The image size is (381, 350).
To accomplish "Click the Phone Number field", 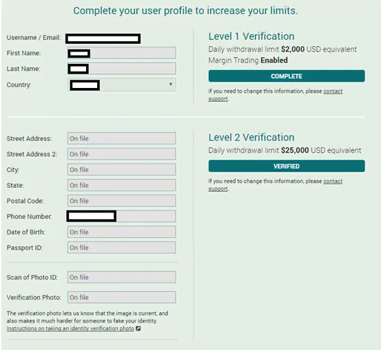I will [121, 216].
